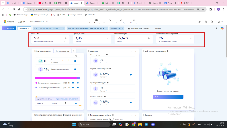Click the download dashboard icon

click(x=216, y=28)
